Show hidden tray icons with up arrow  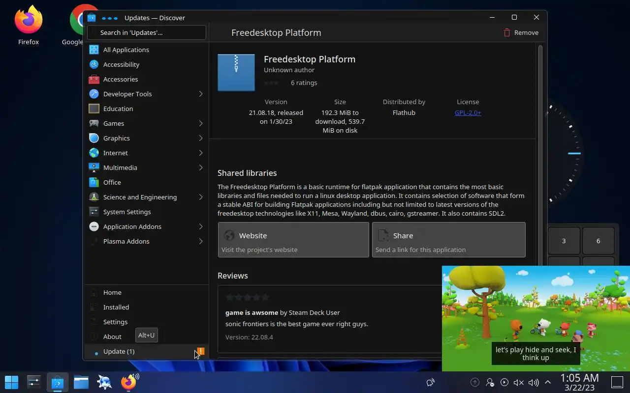point(548,382)
